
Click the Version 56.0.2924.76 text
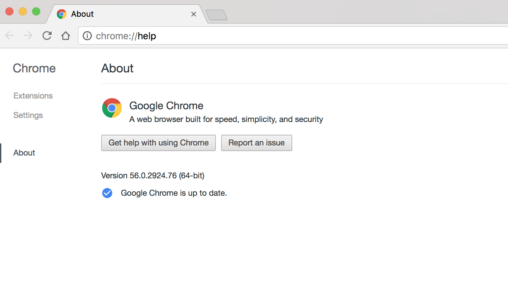(x=153, y=176)
